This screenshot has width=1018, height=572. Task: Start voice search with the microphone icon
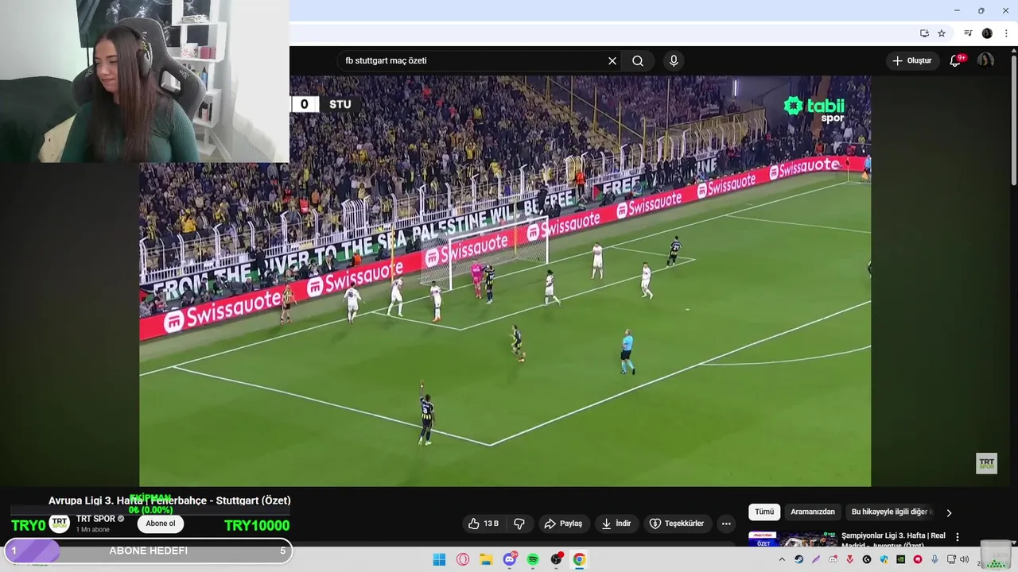coord(674,61)
